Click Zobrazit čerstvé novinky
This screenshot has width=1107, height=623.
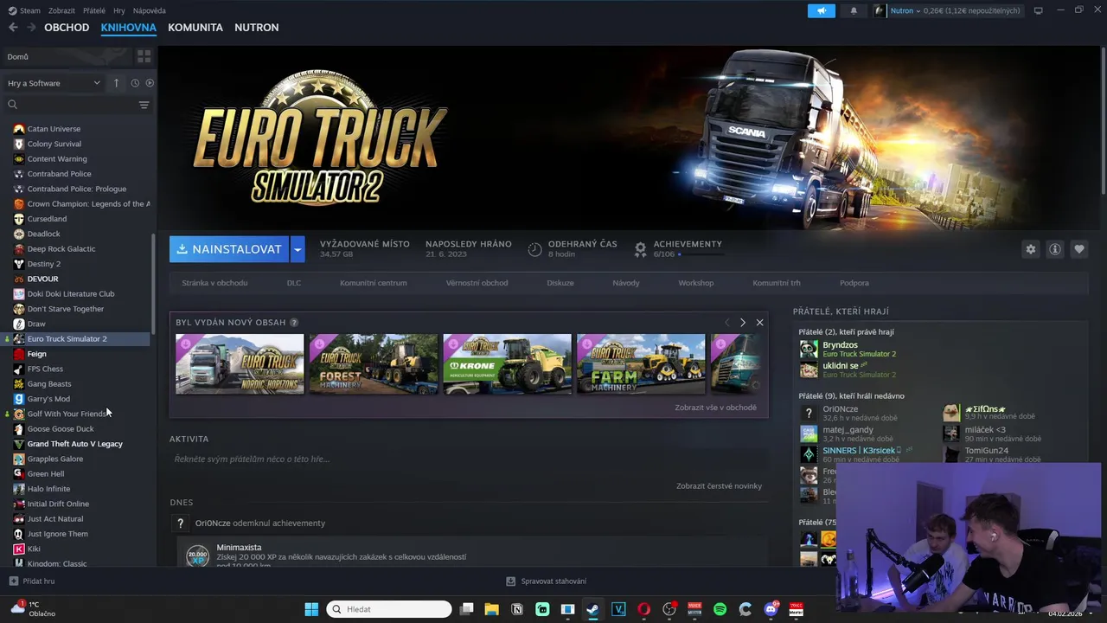tap(720, 486)
